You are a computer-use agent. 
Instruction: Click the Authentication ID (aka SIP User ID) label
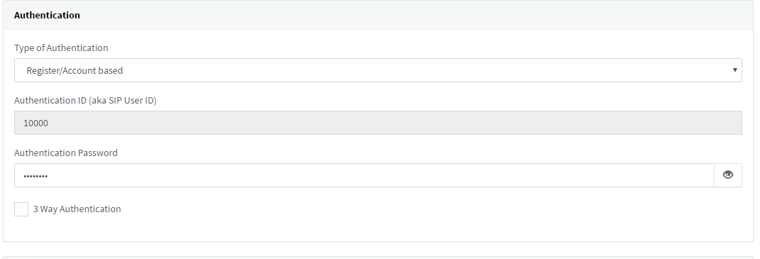[85, 101]
